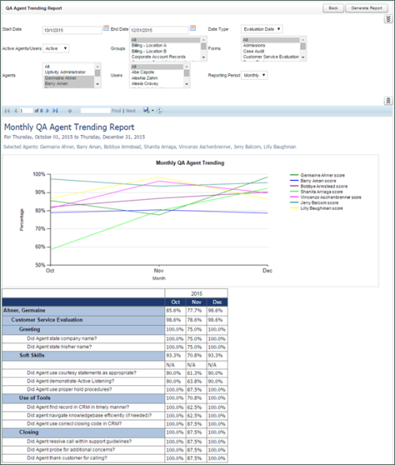The image size is (395, 465).
Task: Open the Reporting Period dropdown
Action: point(254,75)
